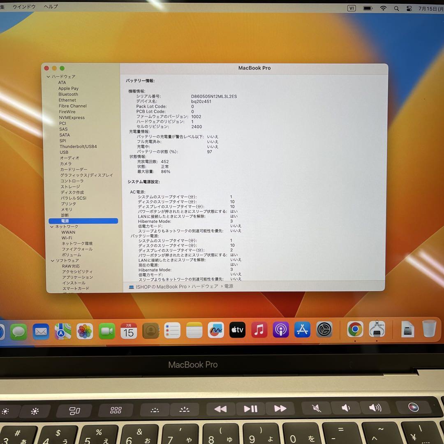Select Apple Pay in the sidebar
Screen dimensions: 444x444
tap(69, 88)
